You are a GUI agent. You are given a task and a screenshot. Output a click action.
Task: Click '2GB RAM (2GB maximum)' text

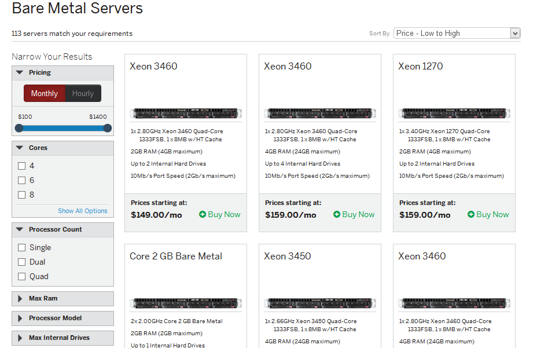point(167,334)
